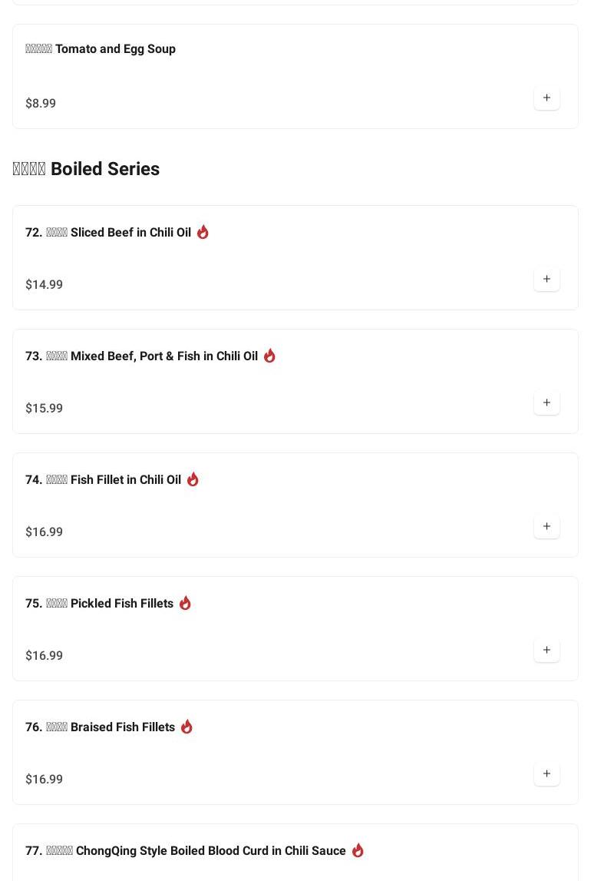Click the Boiled Series section heading

86,169
